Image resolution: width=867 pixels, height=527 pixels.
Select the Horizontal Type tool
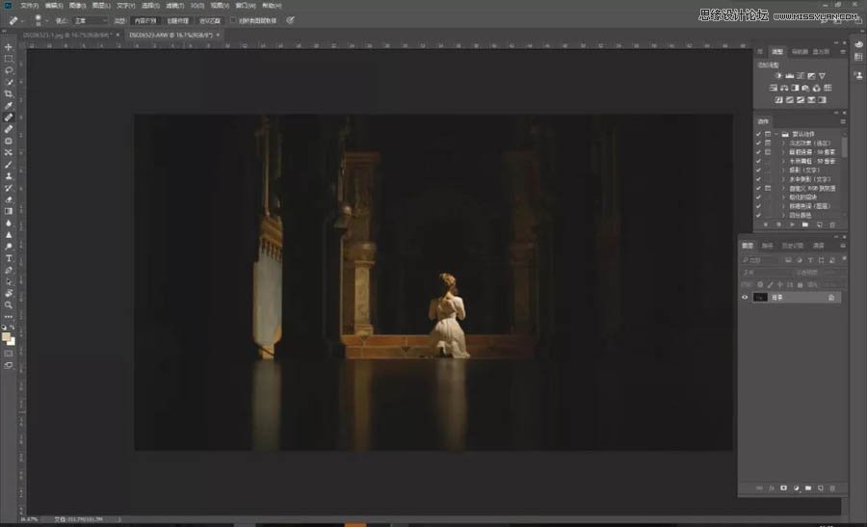[9, 258]
